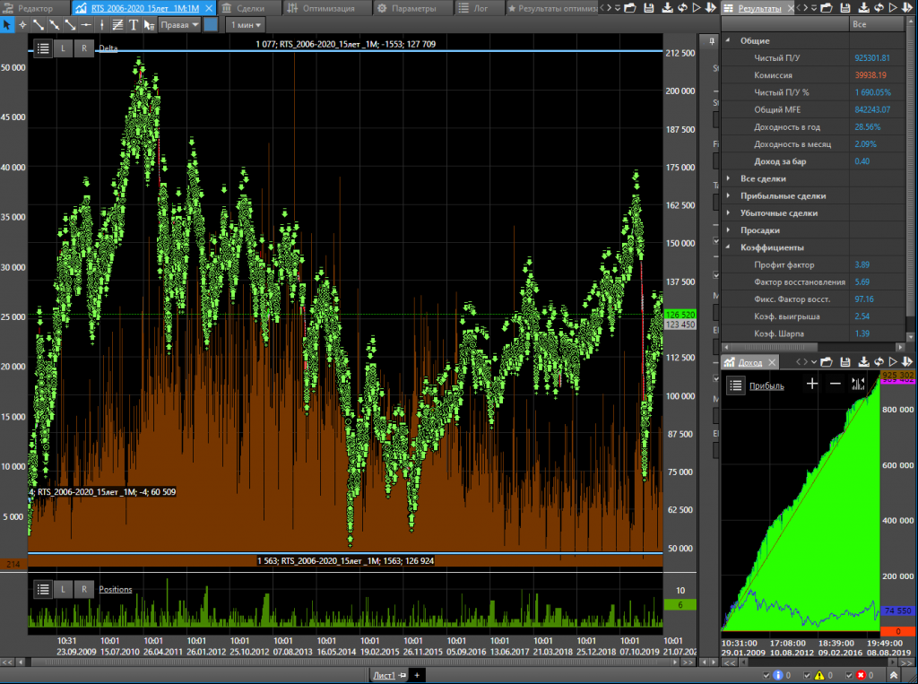918x684 pixels.
Task: Zoom in the profit chart with plus
Action: pos(812,385)
